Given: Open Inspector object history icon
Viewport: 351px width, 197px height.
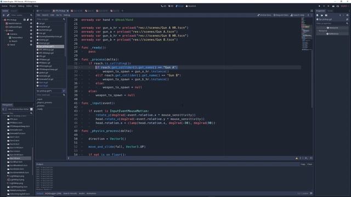Looking at the screenshot, I should coord(347,15).
